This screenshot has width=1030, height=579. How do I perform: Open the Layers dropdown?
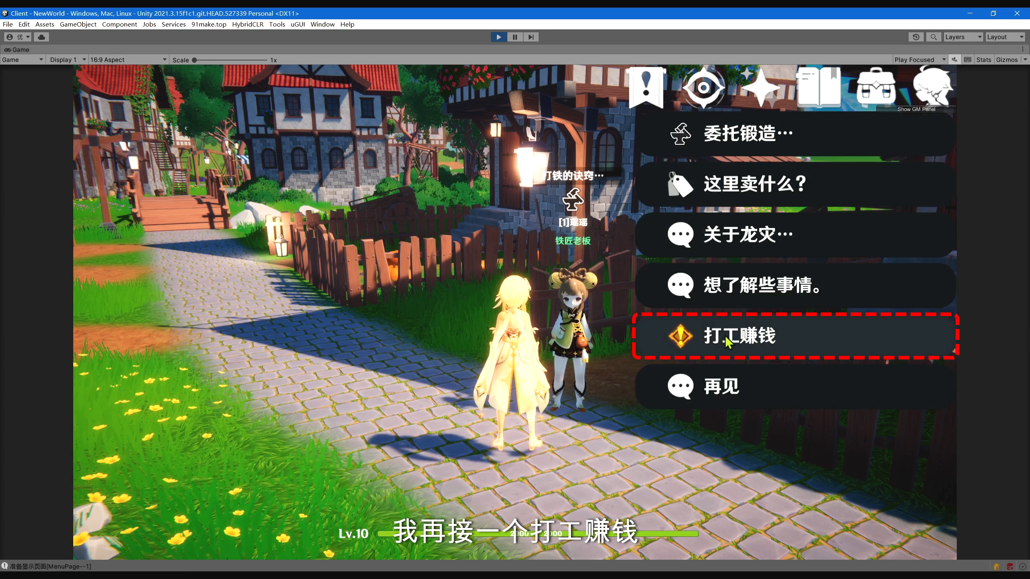[963, 37]
